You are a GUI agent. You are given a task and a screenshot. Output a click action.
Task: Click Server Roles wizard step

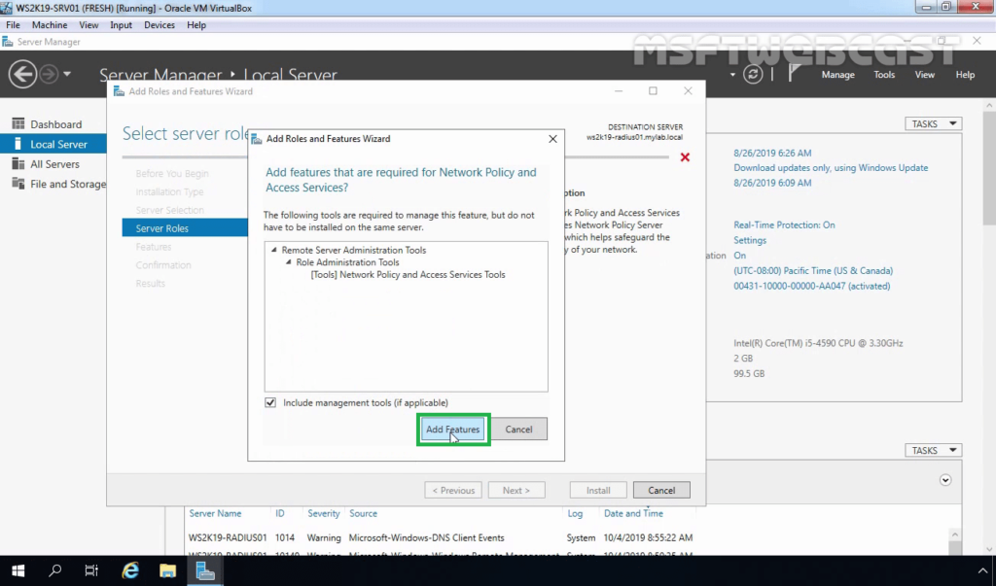click(185, 228)
